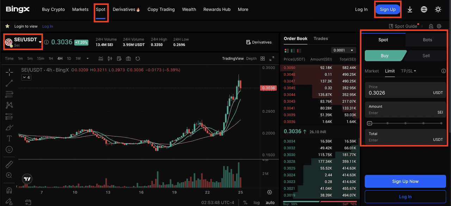Switch order side to Sell
The image size is (451, 206).
(426, 56)
